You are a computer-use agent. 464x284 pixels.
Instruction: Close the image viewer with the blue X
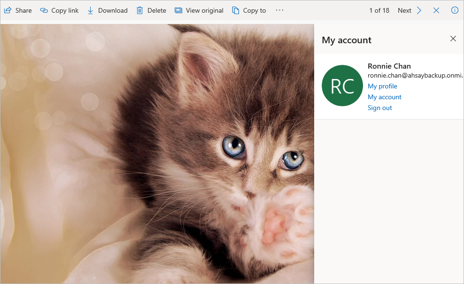[436, 10]
